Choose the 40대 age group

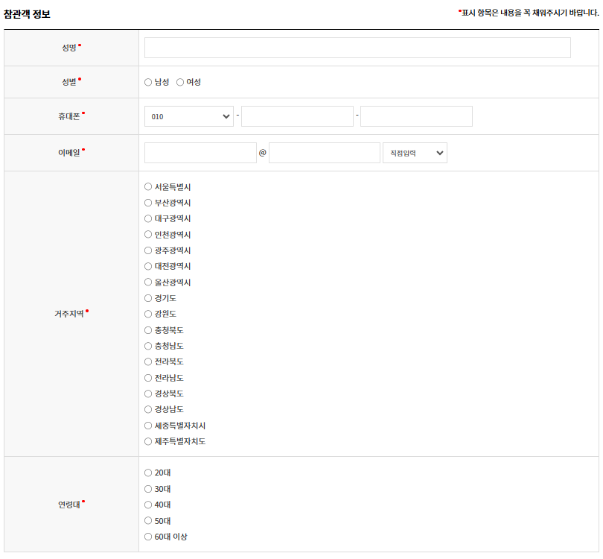click(148, 505)
